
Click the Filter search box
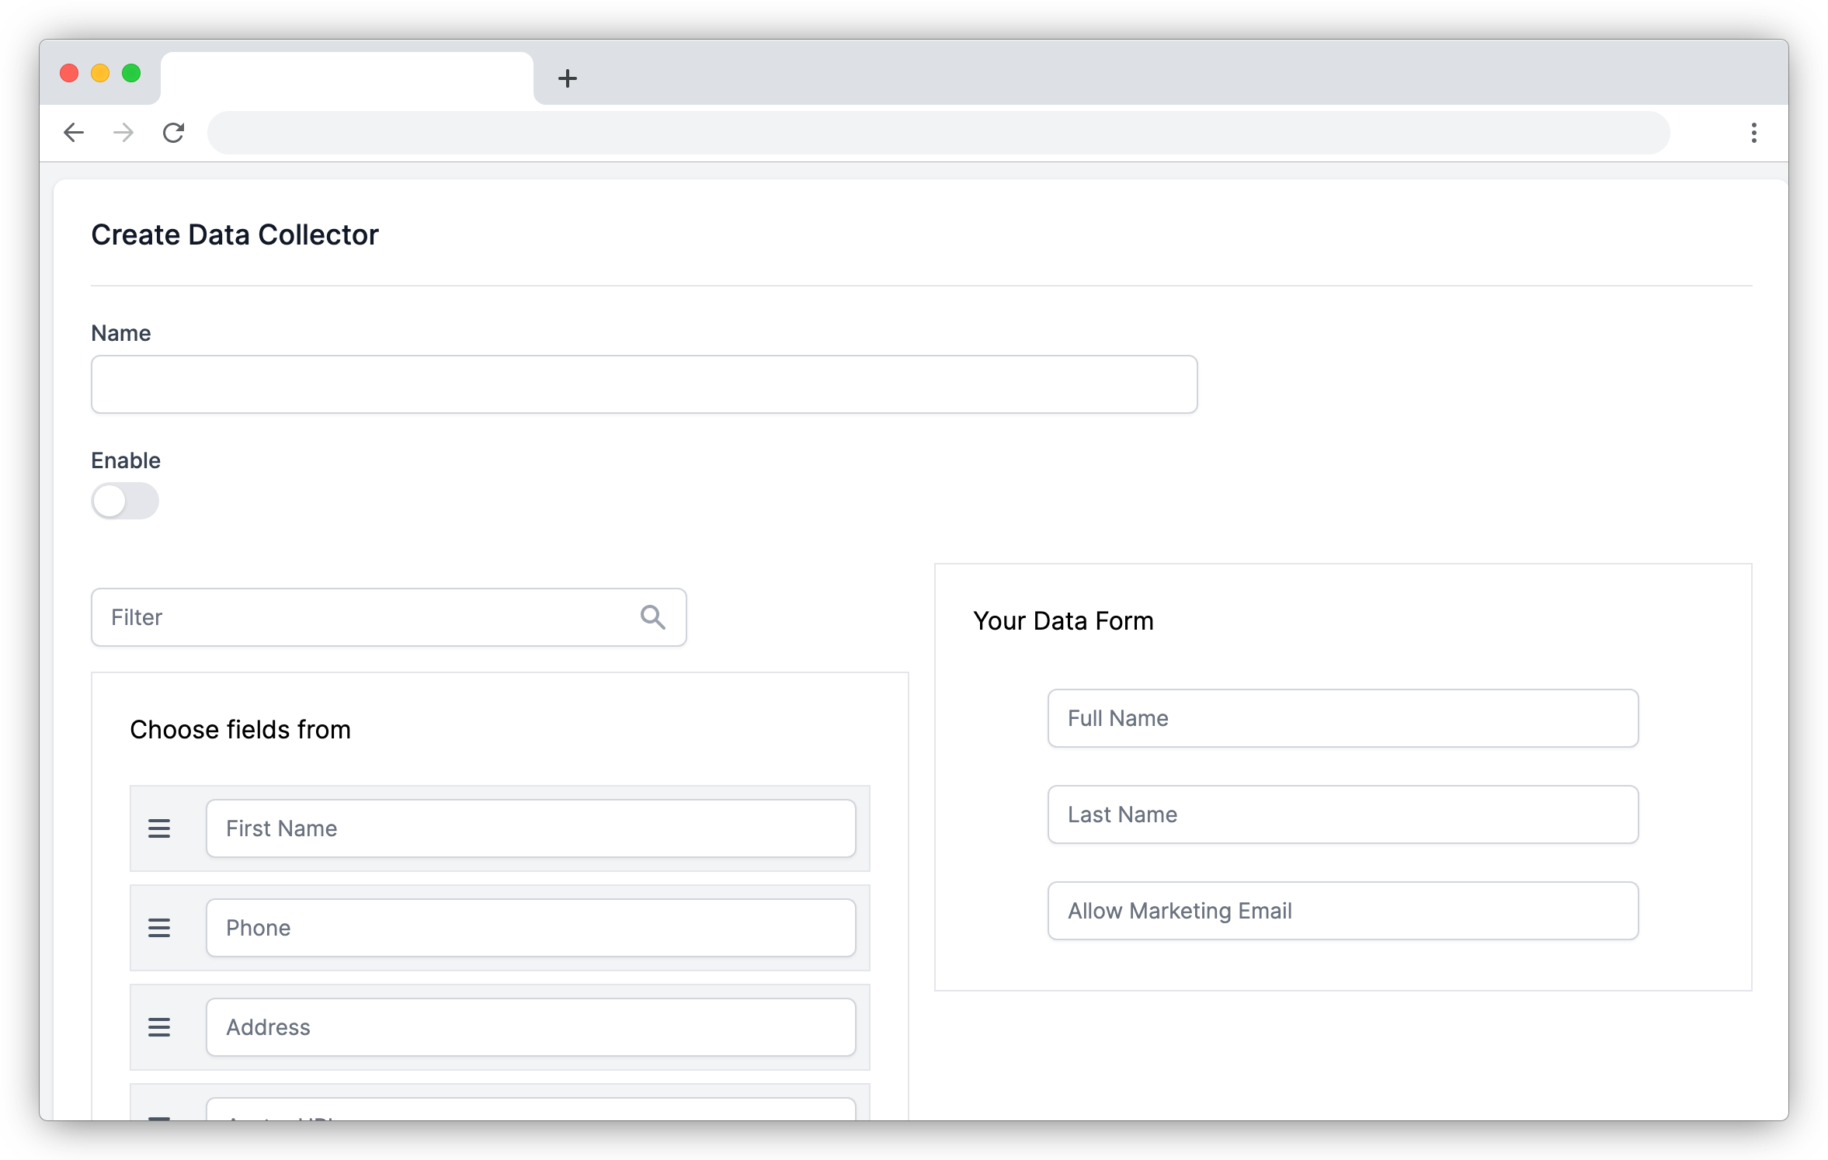[x=349, y=616]
